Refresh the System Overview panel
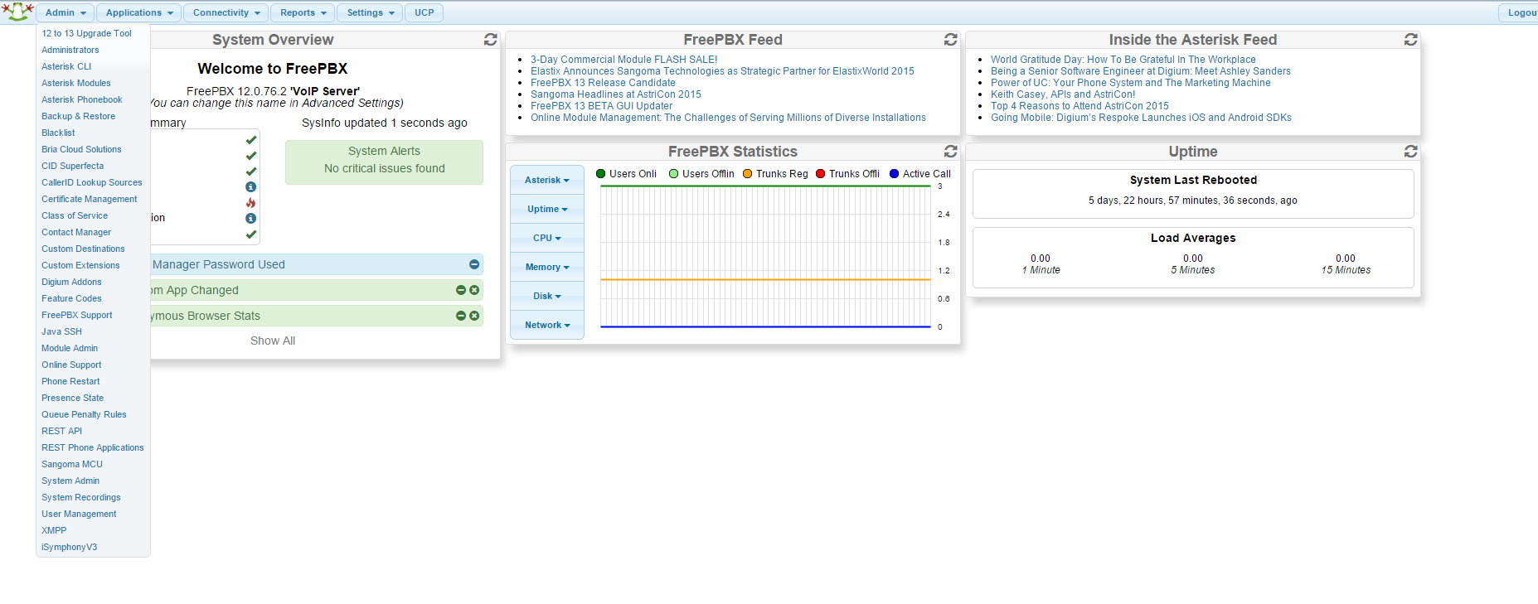 [491, 39]
